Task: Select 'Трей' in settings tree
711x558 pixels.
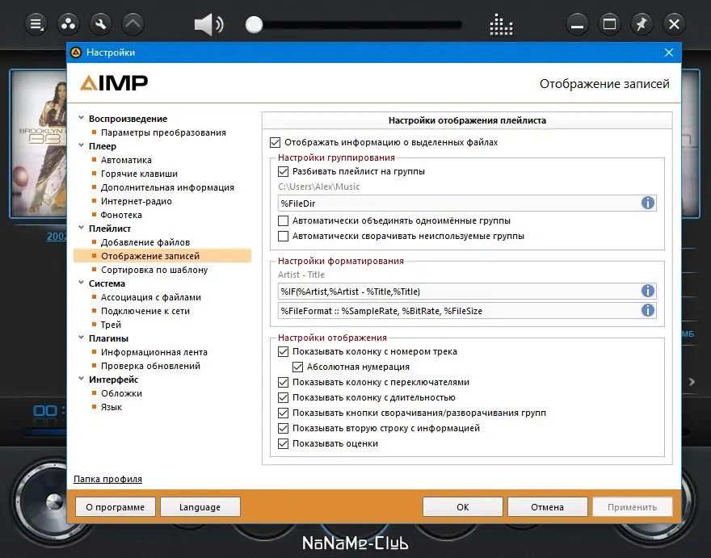Action: tap(111, 325)
